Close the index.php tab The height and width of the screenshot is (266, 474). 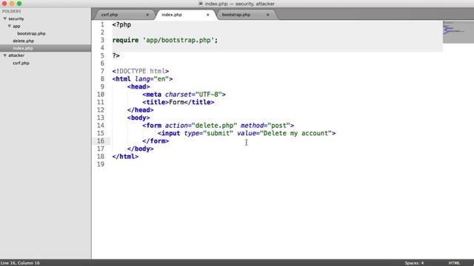click(207, 15)
